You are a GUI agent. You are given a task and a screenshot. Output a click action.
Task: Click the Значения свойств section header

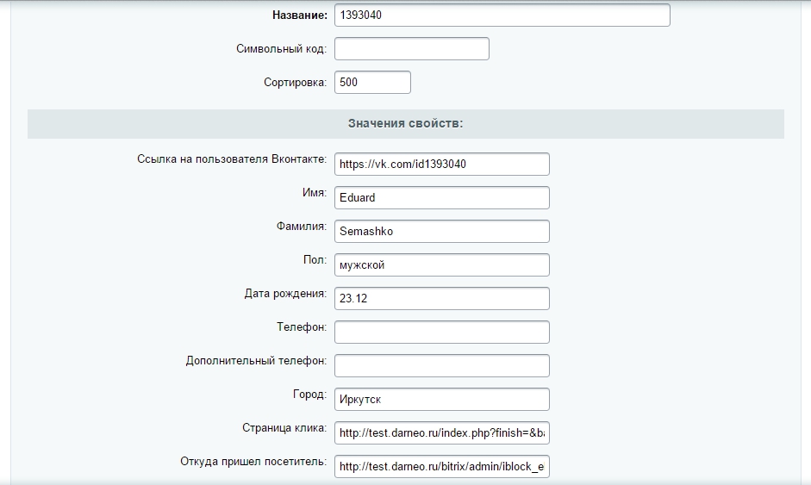click(x=405, y=123)
